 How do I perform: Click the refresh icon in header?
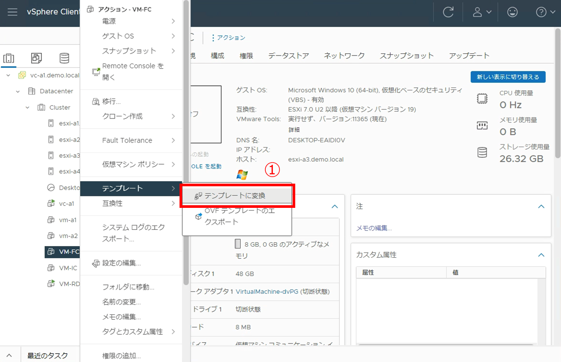click(x=448, y=12)
